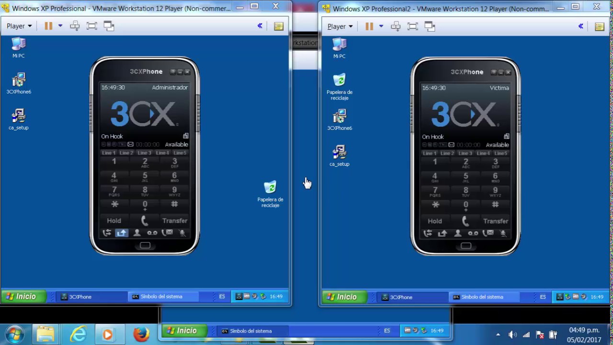Open call history icon on Administrador phone
Viewport: 613px width, 345px height.
click(x=107, y=233)
